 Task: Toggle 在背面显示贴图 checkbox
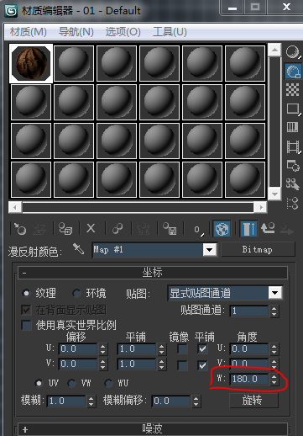point(26,310)
